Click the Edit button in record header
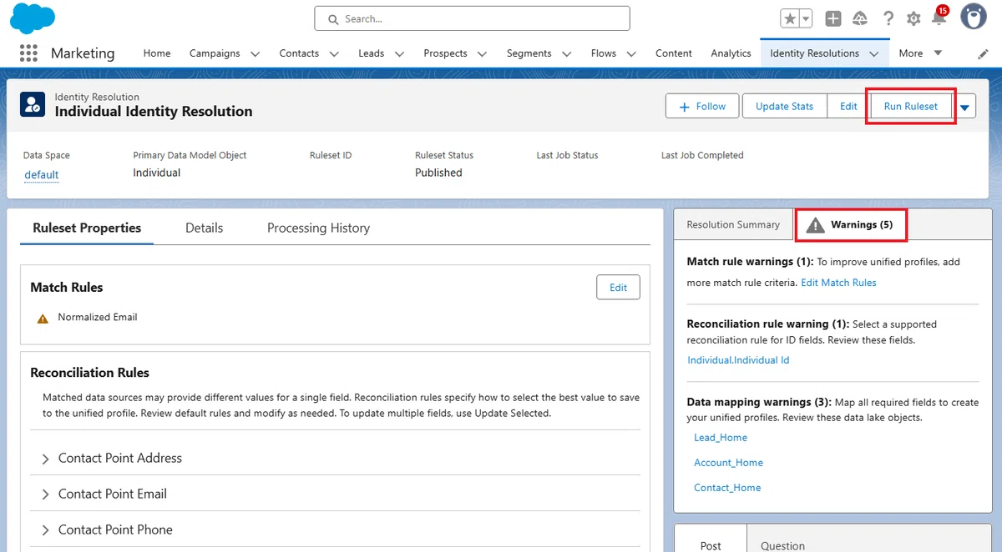The height and width of the screenshot is (552, 1002). point(848,106)
